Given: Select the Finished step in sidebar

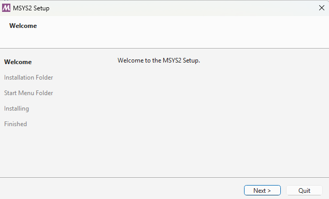Looking at the screenshot, I should 16,124.
